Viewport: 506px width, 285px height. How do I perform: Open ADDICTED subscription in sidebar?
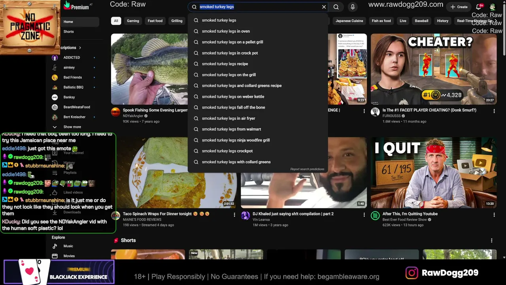tap(74, 57)
